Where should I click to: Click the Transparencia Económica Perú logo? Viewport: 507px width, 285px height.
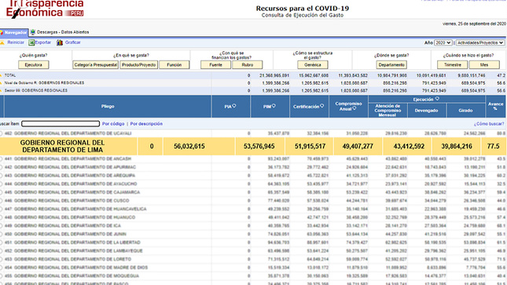[45, 9]
